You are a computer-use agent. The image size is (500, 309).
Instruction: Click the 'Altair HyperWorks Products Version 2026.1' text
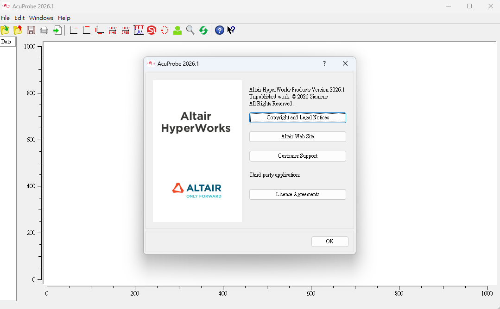pos(297,90)
